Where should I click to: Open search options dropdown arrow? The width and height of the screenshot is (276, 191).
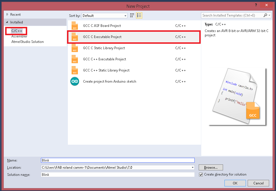tap(269, 15)
